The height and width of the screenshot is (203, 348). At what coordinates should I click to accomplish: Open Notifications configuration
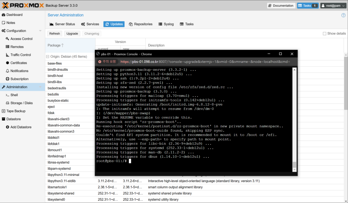pyautogui.click(x=19, y=71)
